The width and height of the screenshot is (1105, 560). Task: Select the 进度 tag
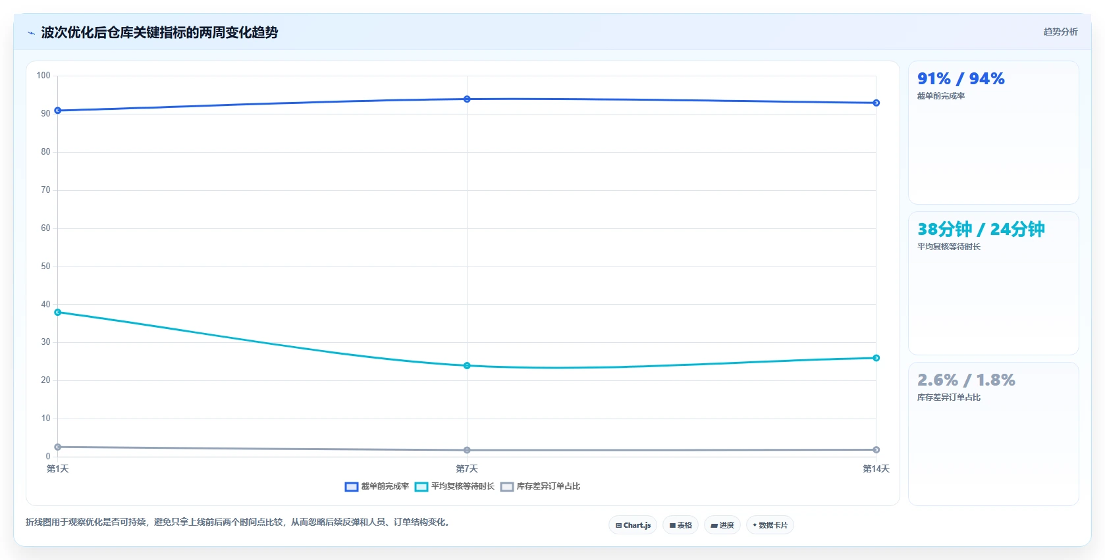pos(722,525)
